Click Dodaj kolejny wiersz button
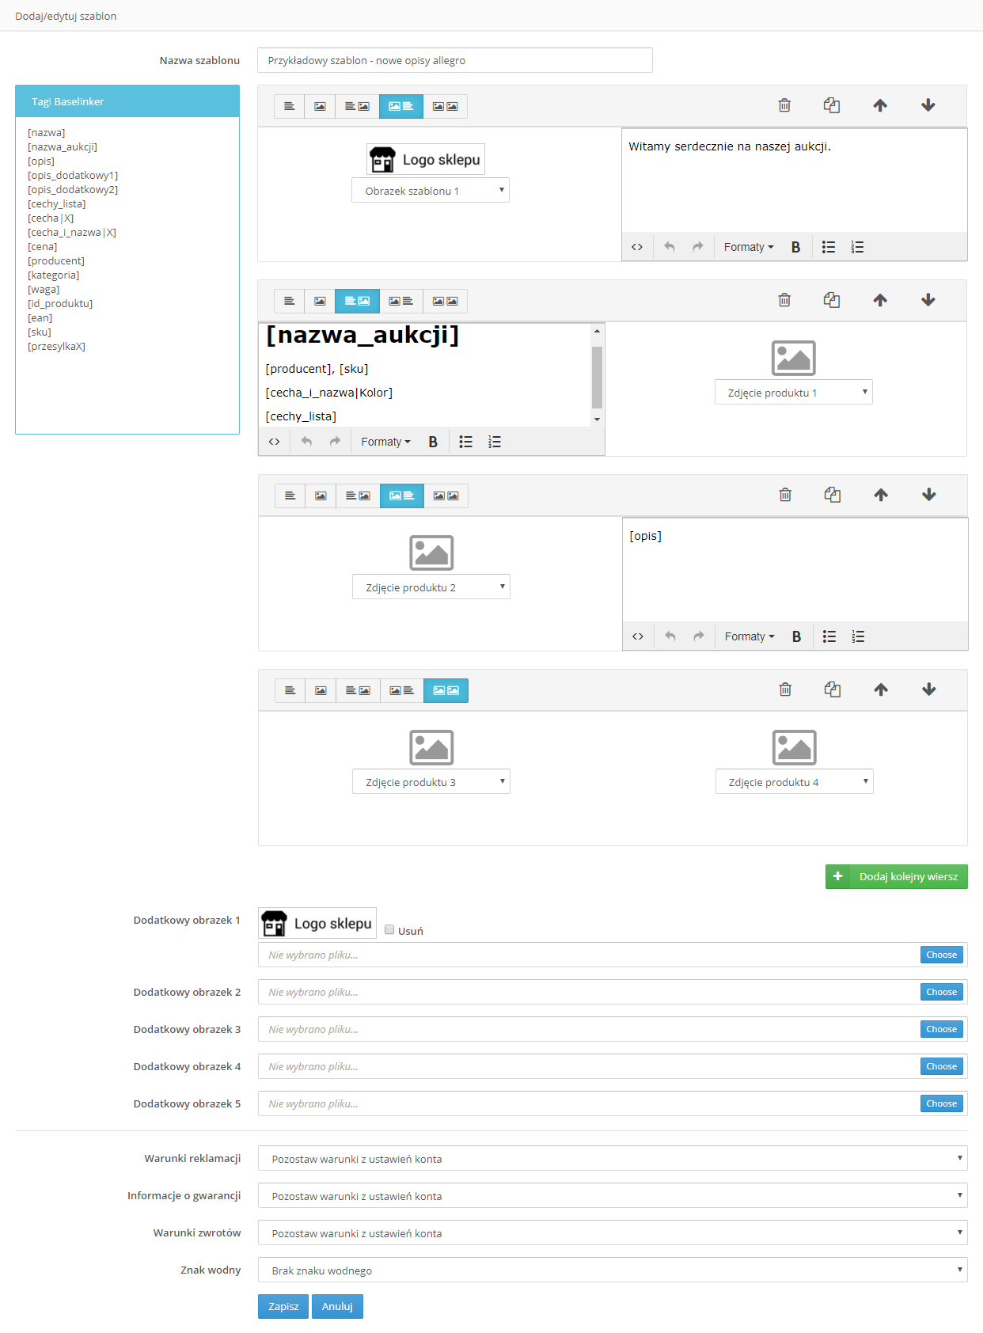This screenshot has height=1333, width=983. [896, 876]
